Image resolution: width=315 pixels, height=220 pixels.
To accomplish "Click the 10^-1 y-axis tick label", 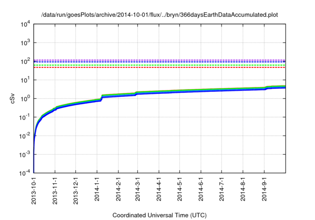I will coord(25,117).
